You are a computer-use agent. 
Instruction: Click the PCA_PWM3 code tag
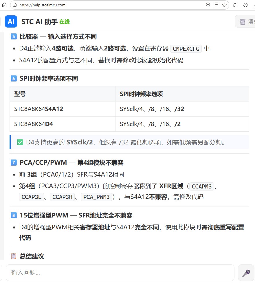coord(96,197)
